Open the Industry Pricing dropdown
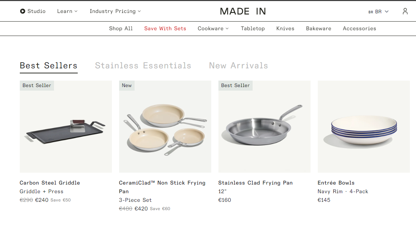Screen dimensions: 416x227 (115, 11)
